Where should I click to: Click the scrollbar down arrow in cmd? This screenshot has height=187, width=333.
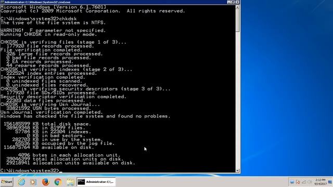coord(238,170)
